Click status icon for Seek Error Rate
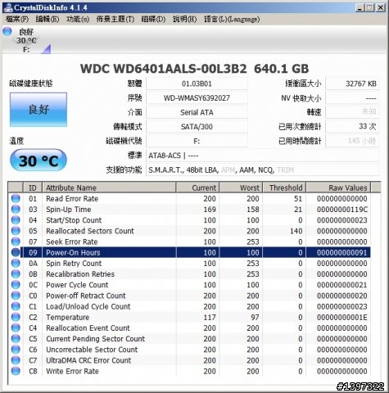 (16, 242)
